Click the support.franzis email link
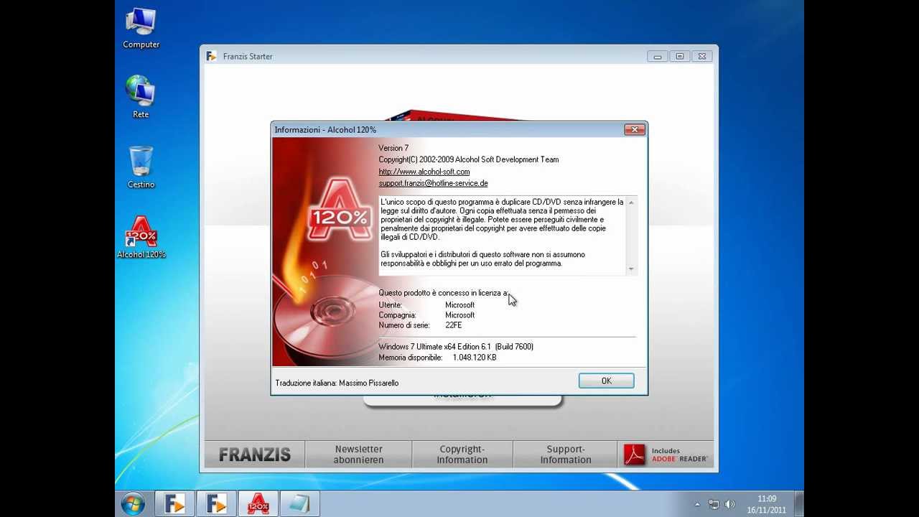 [x=433, y=183]
